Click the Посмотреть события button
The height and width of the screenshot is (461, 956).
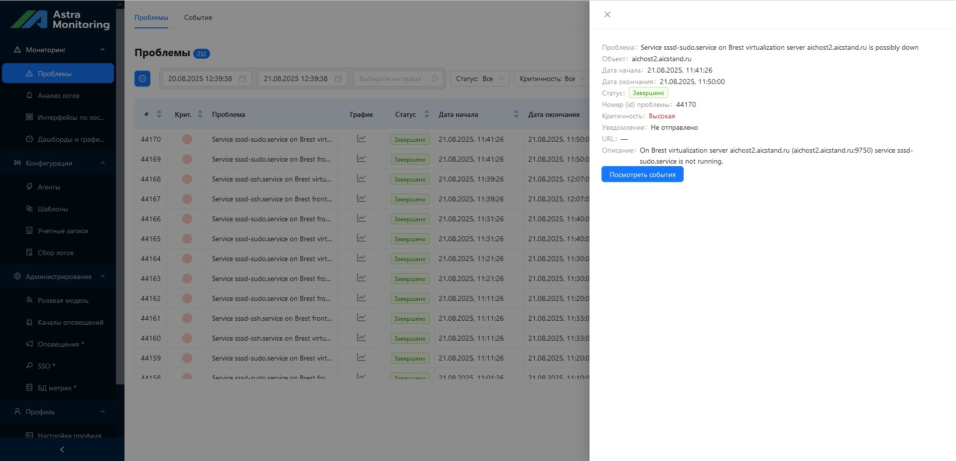pos(642,175)
